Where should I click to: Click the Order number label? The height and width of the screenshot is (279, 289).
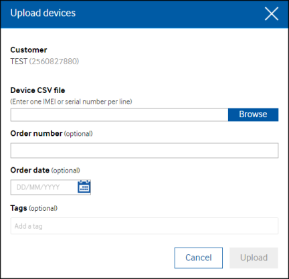pyautogui.click(x=36, y=133)
